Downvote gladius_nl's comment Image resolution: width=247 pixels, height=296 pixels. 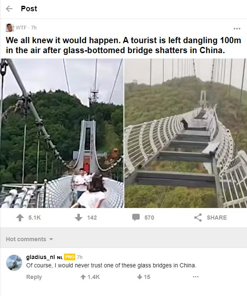point(139,277)
